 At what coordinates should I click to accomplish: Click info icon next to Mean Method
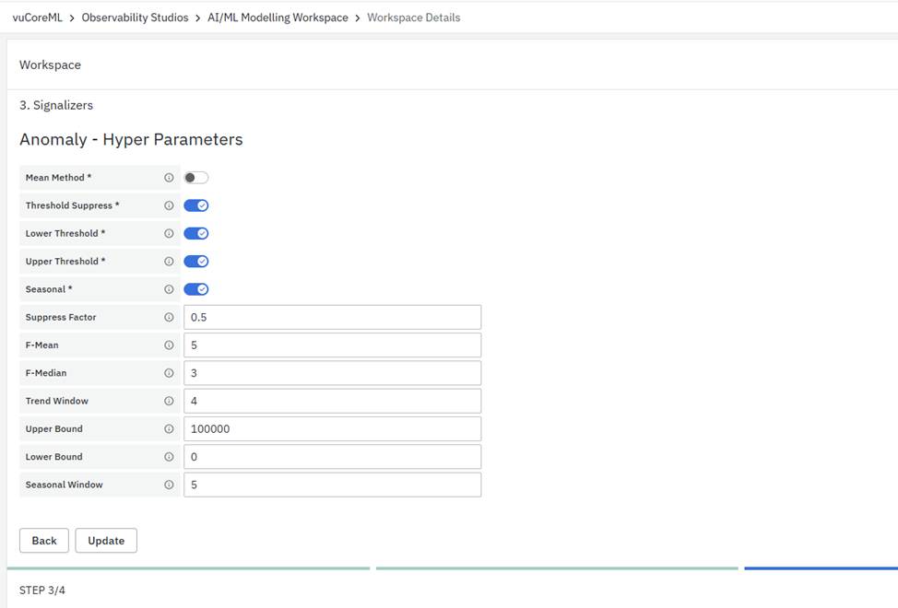tap(169, 178)
